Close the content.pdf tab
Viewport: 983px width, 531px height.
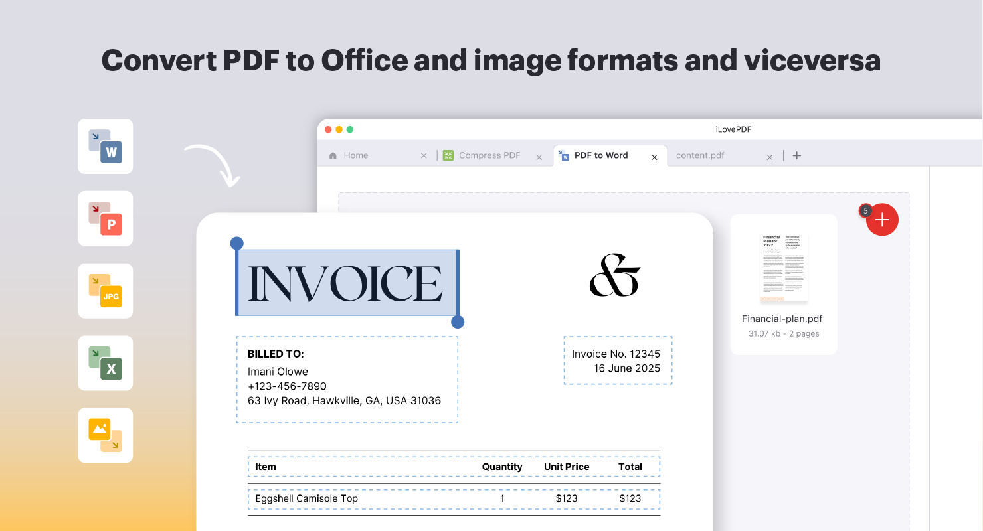click(x=770, y=157)
